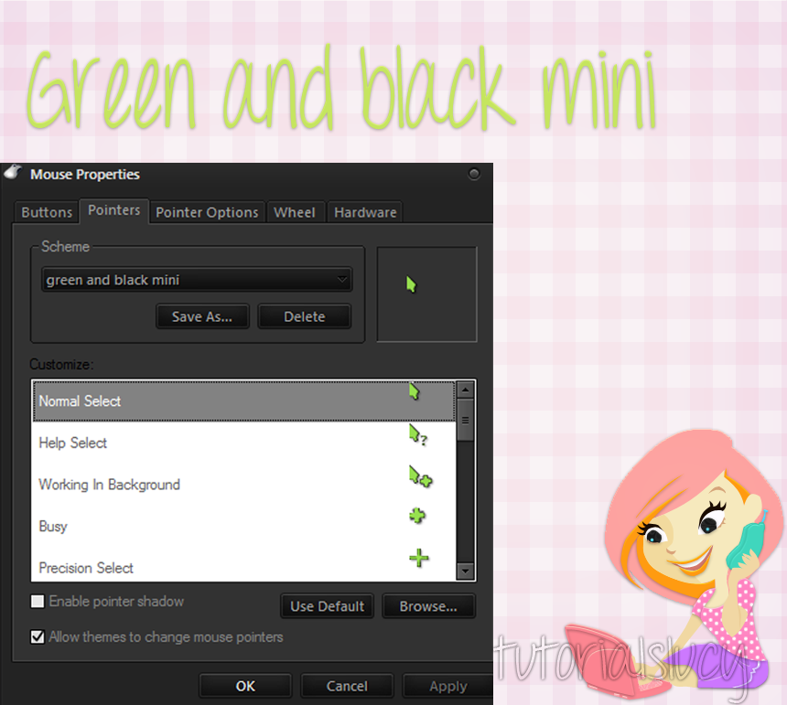Click the mouse icon in the title bar
The width and height of the screenshot is (787, 705).
click(13, 173)
